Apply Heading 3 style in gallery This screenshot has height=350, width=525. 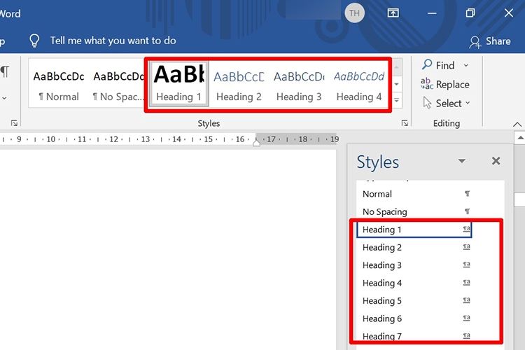[x=299, y=83]
